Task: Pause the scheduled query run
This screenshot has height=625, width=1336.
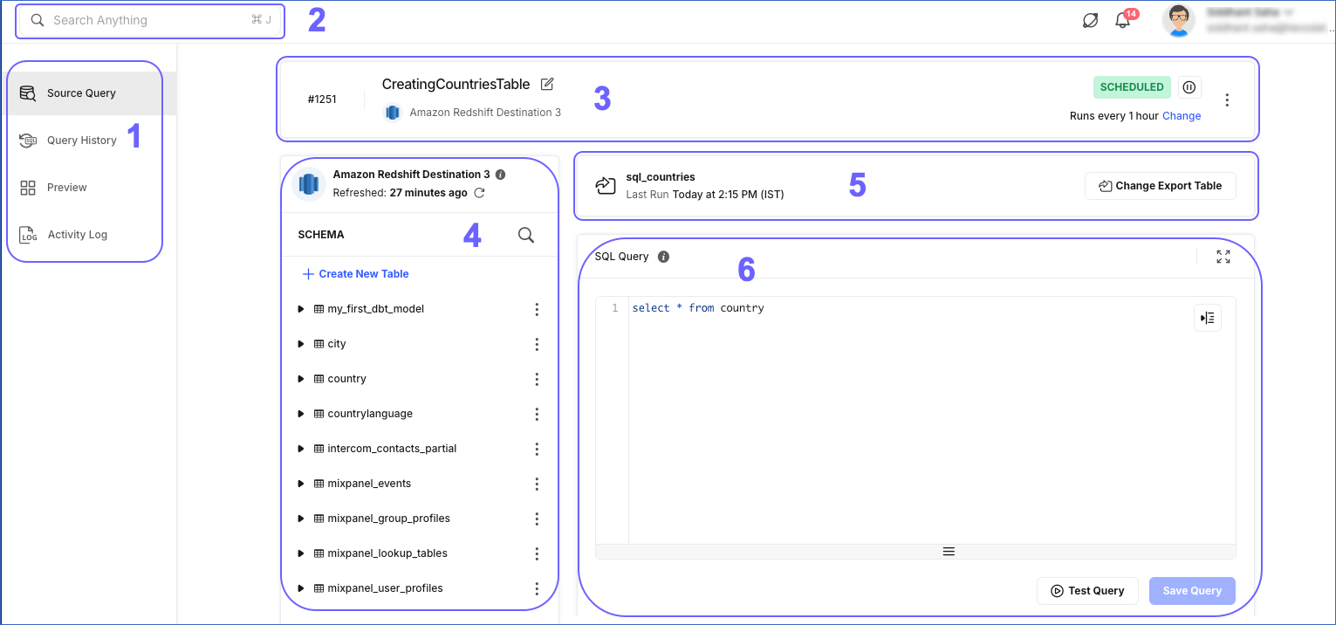Action: (1189, 86)
